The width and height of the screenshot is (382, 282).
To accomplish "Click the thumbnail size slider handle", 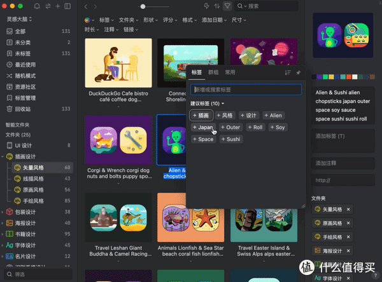I will (143, 6).
